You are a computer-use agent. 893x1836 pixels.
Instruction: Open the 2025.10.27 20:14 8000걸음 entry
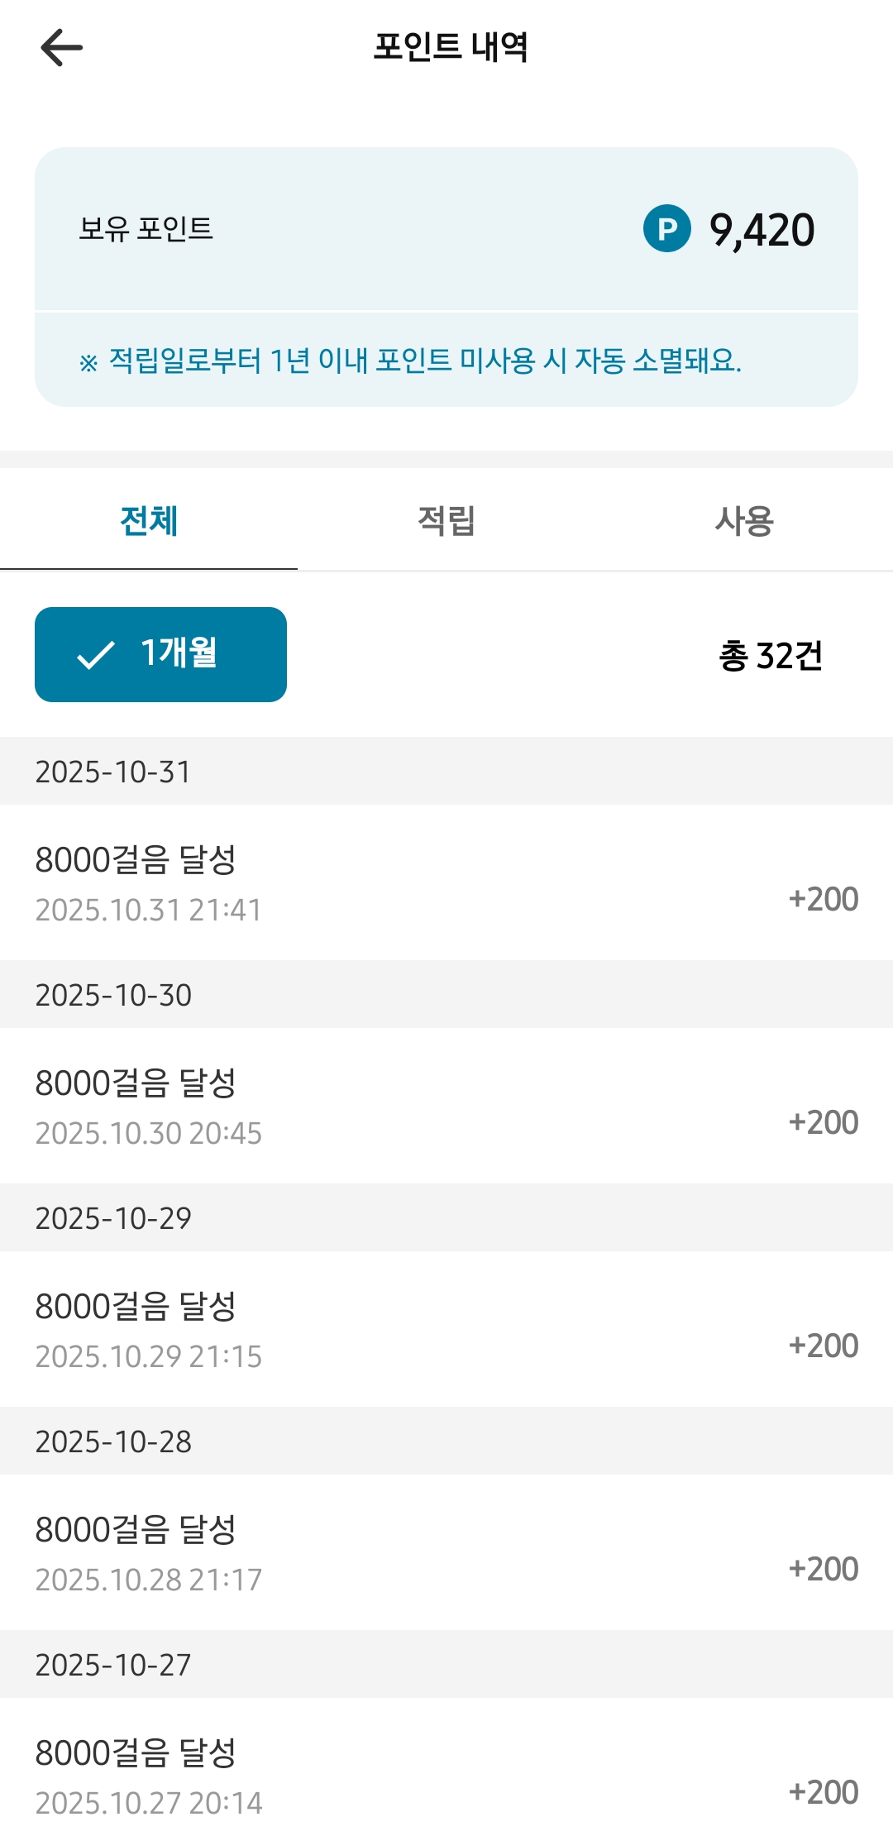446,1775
